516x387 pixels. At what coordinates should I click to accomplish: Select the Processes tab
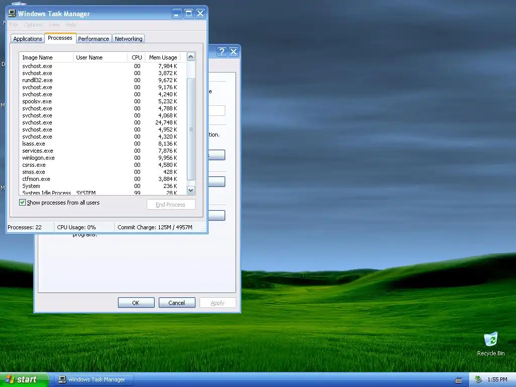[x=60, y=38]
